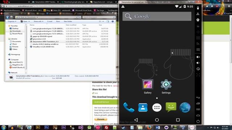Open the Settings app on the Android home screen
Image resolution: width=232 pixels, height=130 pixels.
click(166, 87)
